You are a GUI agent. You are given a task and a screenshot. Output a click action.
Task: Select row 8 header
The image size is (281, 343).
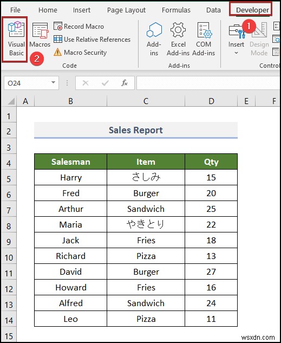pyautogui.click(x=9, y=226)
